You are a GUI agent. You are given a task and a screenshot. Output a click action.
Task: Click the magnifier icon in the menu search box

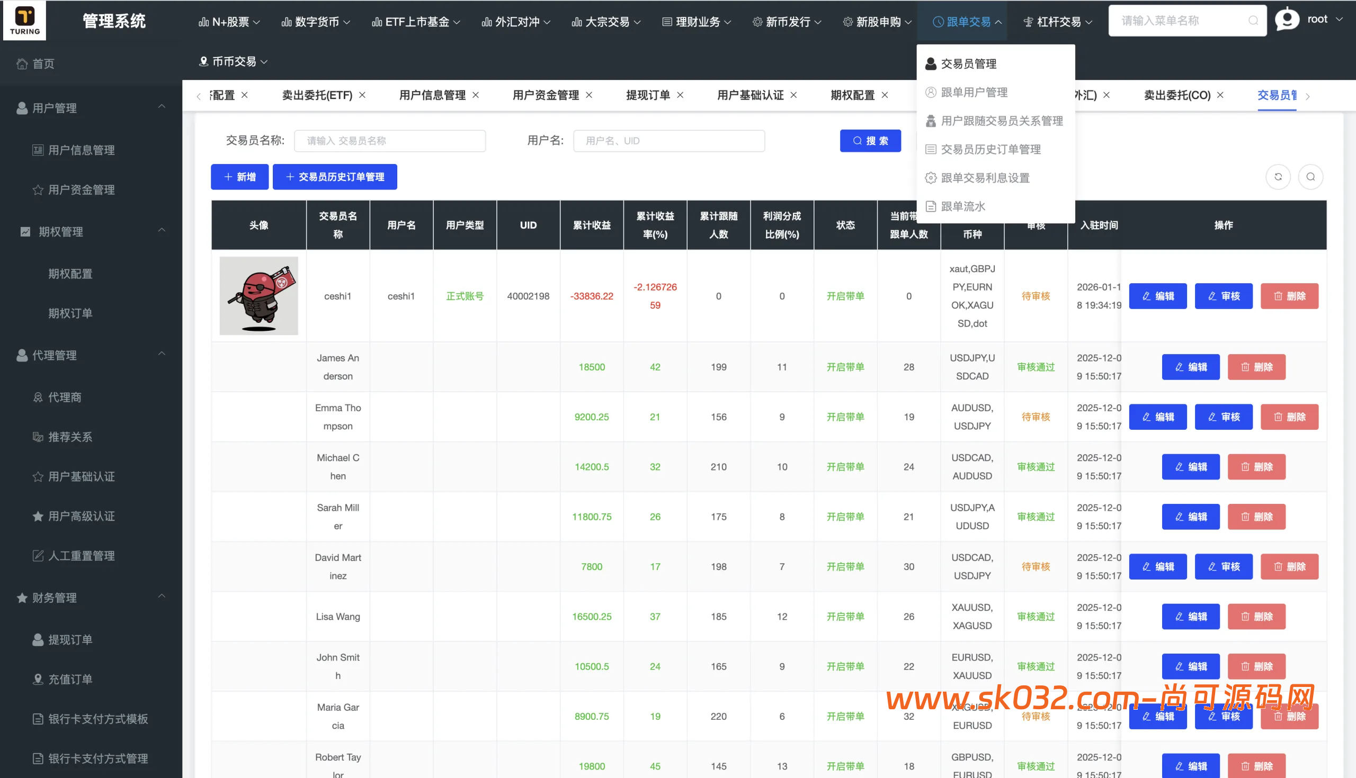(x=1253, y=21)
